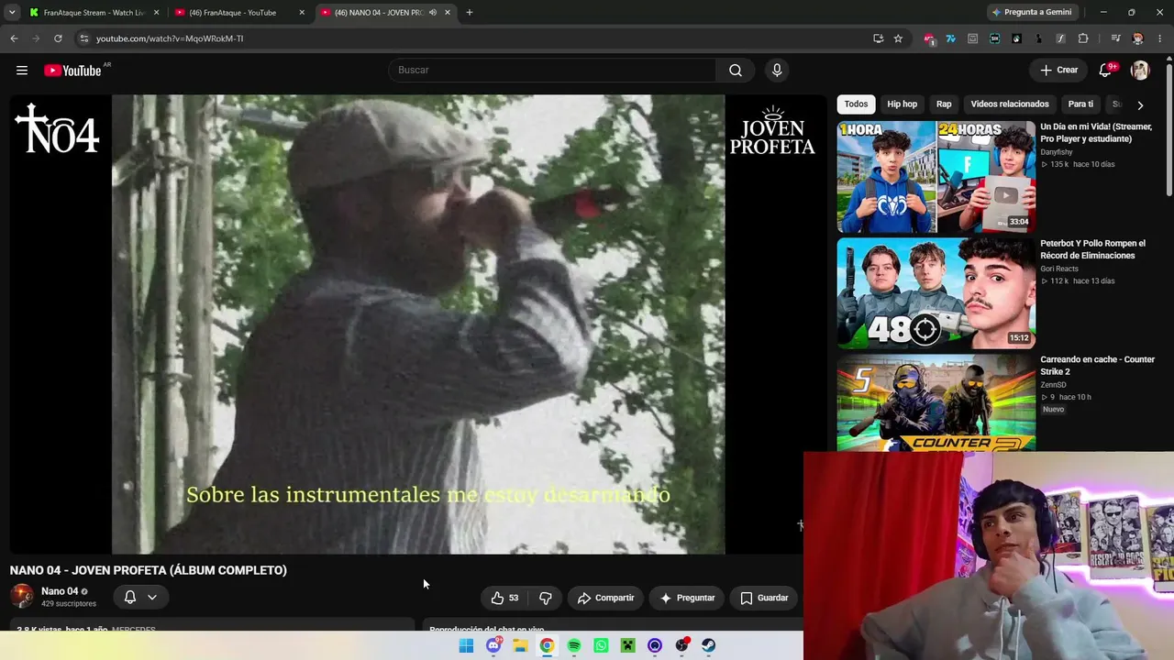
Task: Mute the NANO 04 tab audio
Action: [433, 13]
